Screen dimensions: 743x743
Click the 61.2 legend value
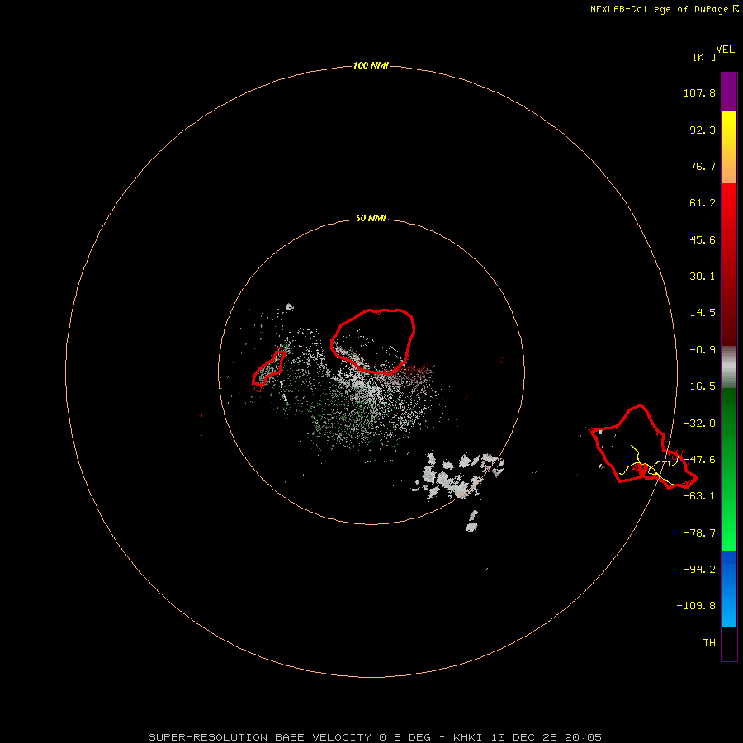tap(703, 203)
